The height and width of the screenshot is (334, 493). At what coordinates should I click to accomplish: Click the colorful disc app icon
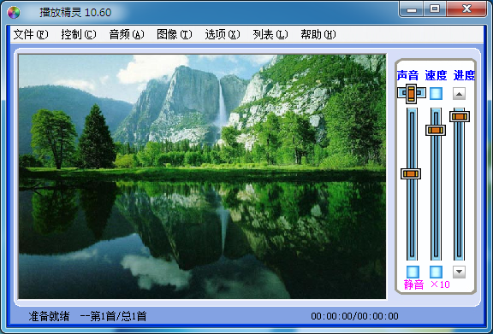pyautogui.click(x=14, y=13)
